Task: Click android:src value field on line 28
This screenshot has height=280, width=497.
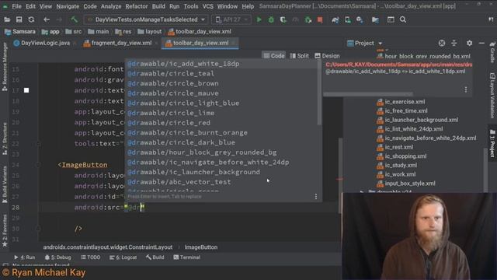Action: click(134, 208)
